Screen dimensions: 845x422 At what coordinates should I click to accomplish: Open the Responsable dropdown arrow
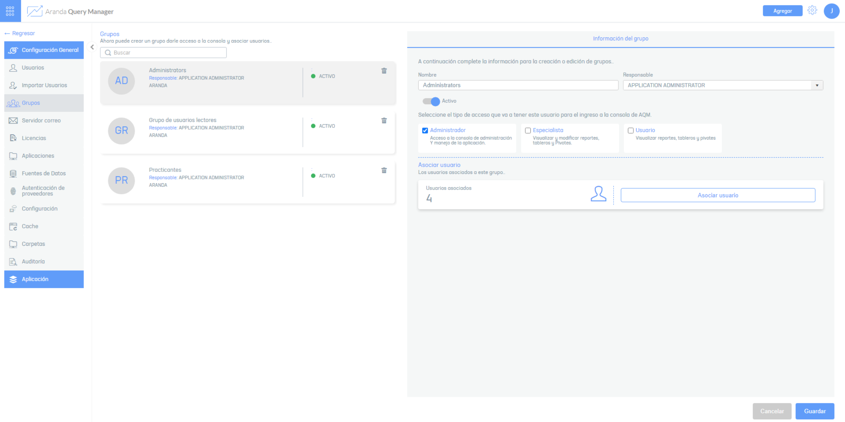[817, 85]
